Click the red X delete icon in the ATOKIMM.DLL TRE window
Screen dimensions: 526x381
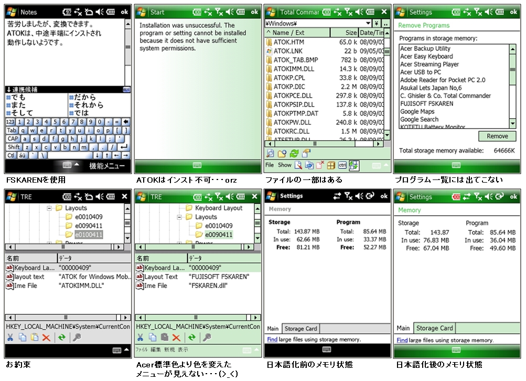coord(46,337)
